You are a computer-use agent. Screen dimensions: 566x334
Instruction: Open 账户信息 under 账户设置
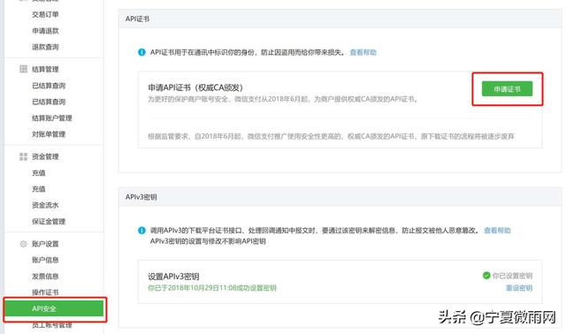click(45, 260)
